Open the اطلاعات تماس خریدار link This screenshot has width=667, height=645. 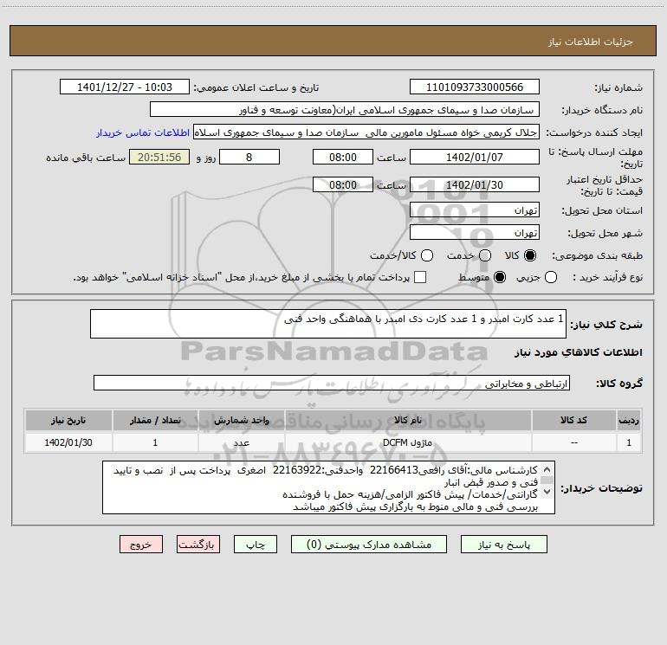[x=143, y=132]
